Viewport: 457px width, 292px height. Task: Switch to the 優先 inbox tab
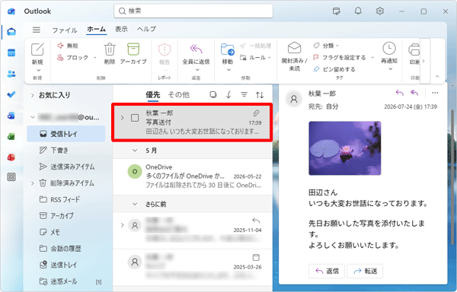[x=153, y=94]
